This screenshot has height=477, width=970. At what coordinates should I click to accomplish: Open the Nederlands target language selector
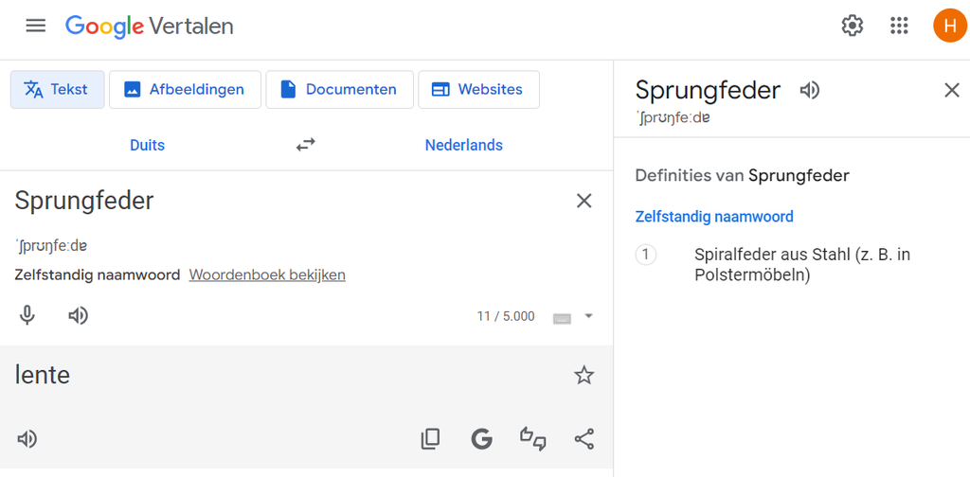(x=463, y=145)
